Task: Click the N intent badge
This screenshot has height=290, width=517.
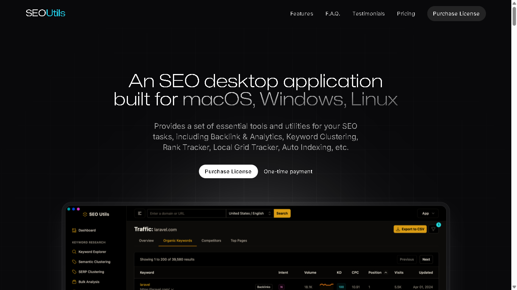Action: [281, 287]
